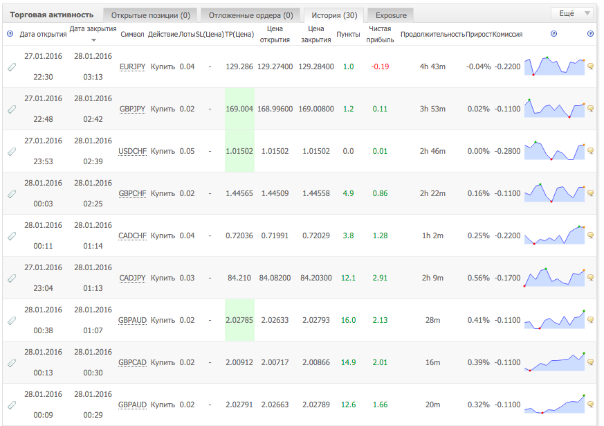Open the Exposure tab

391,15
